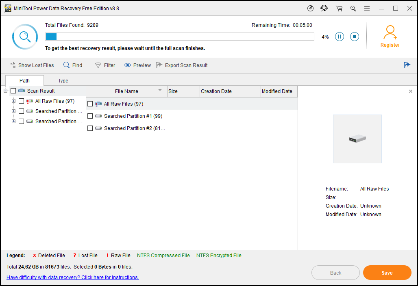418x286 pixels.
Task: Click the raw files drive icon in tree
Action: pyautogui.click(x=30, y=101)
